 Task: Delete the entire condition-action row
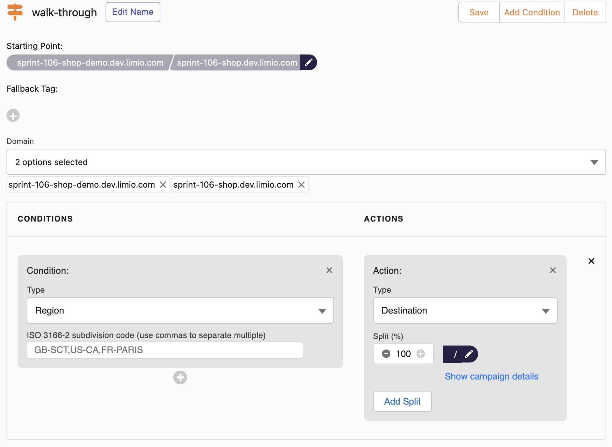(x=591, y=261)
